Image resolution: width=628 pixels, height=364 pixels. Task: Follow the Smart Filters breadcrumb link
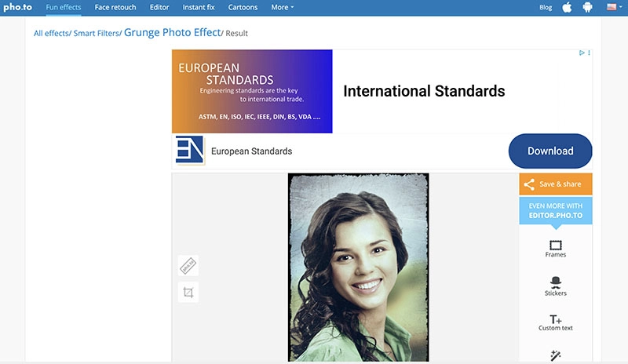coord(97,35)
